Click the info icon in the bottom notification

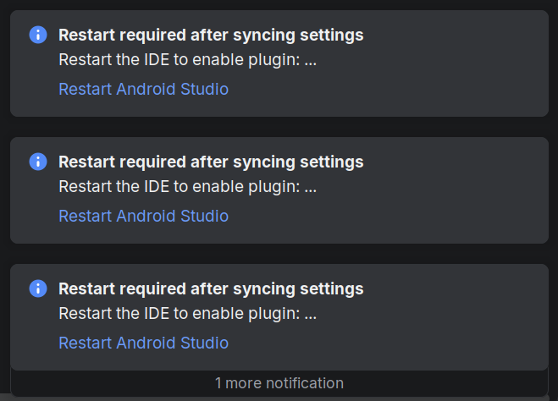[x=38, y=288]
